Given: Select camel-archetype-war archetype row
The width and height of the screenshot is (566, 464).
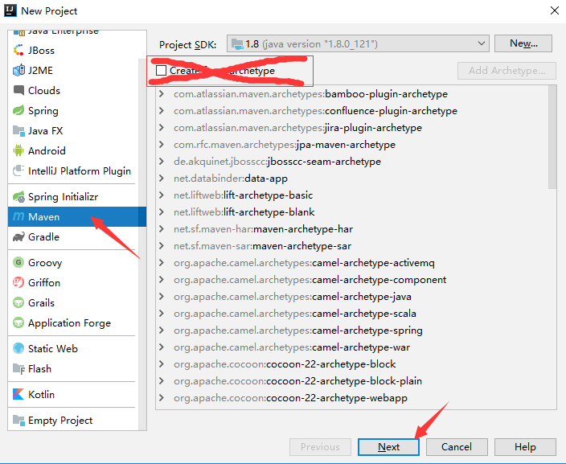Looking at the screenshot, I should click(352, 347).
